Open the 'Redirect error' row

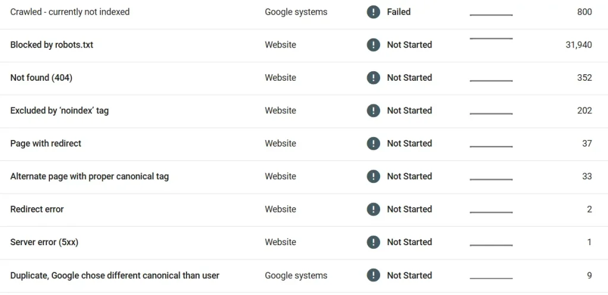pyautogui.click(x=37, y=210)
